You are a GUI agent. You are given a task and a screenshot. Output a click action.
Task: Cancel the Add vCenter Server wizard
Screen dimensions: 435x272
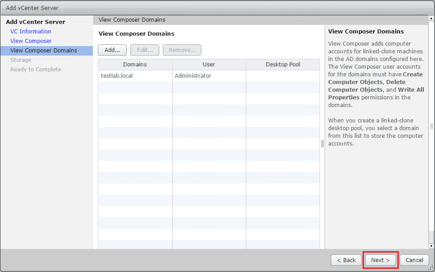tap(414, 260)
